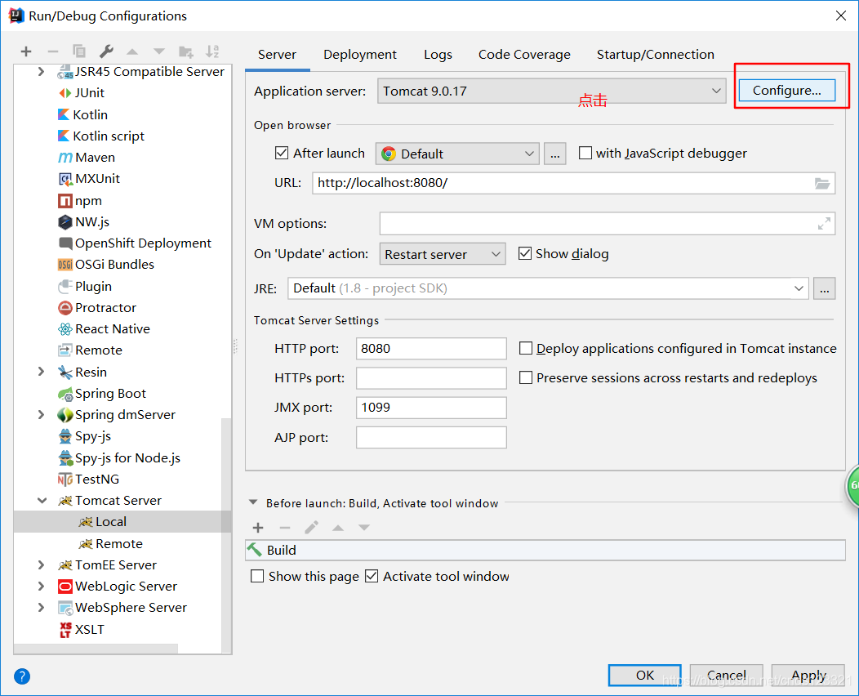Click the Remove Configuration minus icon
The height and width of the screenshot is (696, 859).
click(x=52, y=51)
